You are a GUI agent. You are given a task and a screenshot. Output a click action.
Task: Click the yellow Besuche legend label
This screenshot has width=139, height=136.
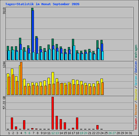click(x=136, y=95)
